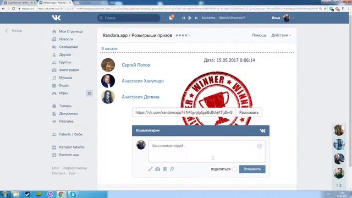
Task: Click the Игры counter badge 20
Action: 89,94
